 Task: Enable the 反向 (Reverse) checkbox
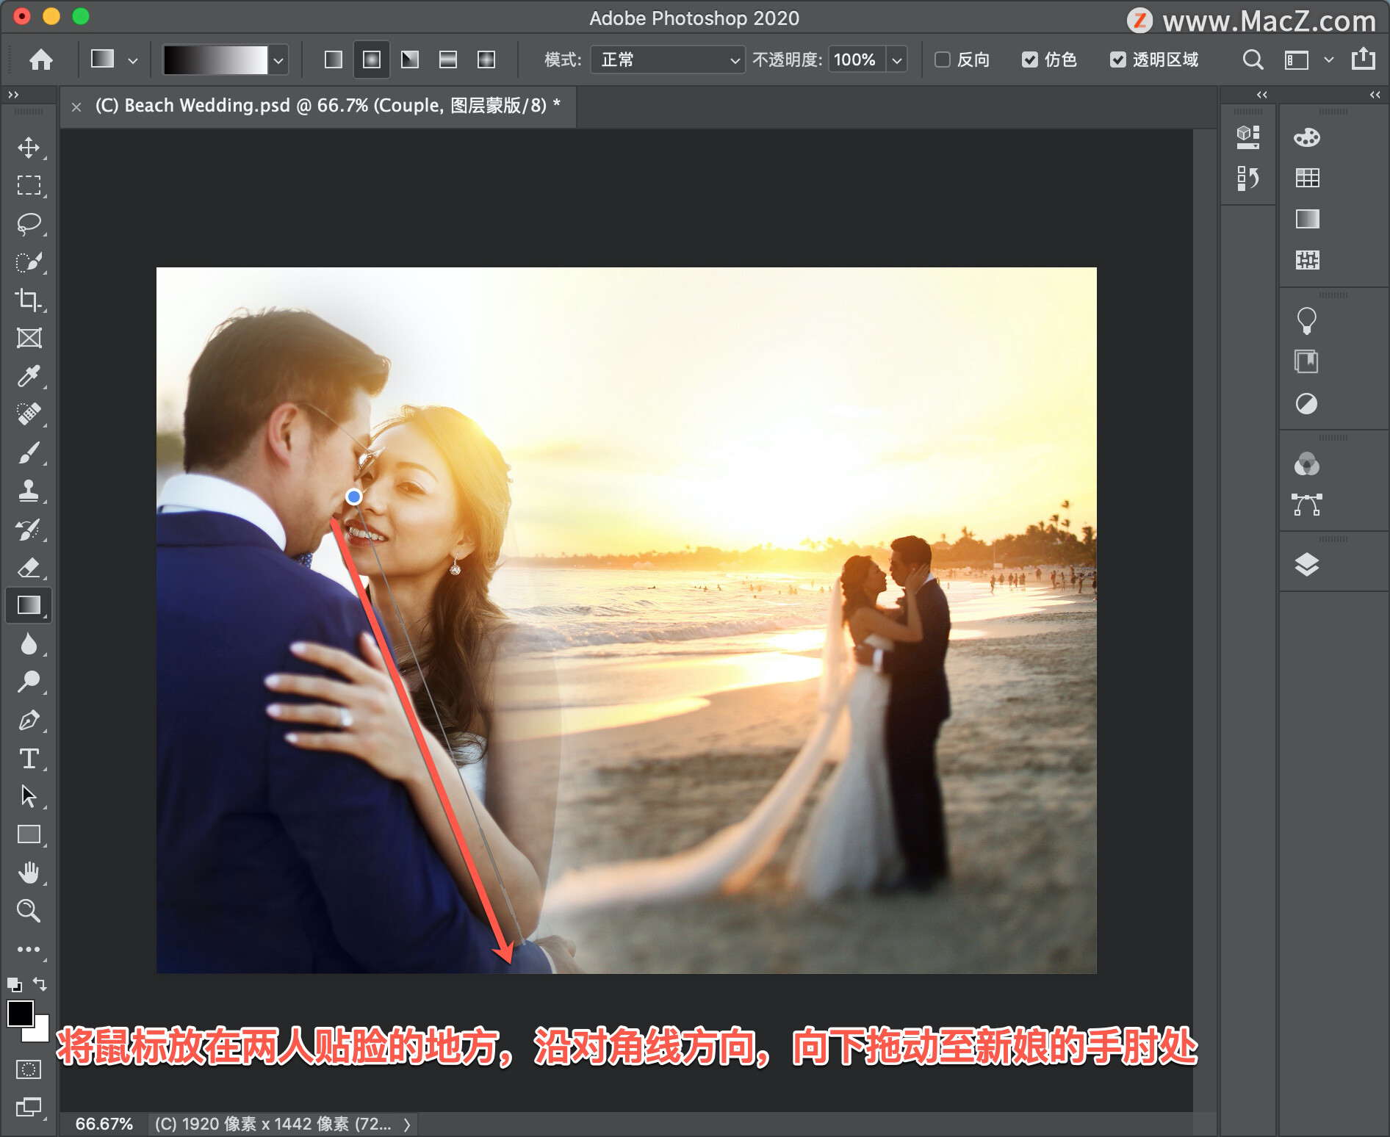coord(943,59)
